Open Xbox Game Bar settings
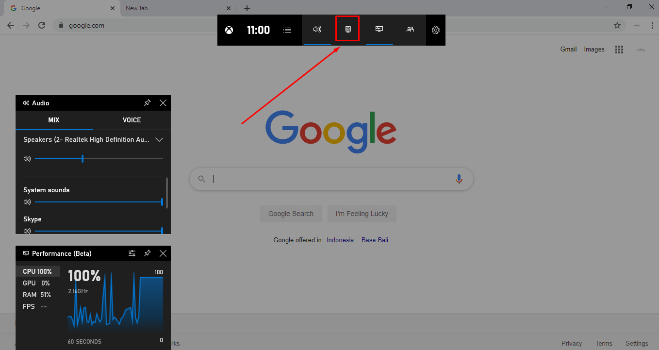 coord(435,30)
